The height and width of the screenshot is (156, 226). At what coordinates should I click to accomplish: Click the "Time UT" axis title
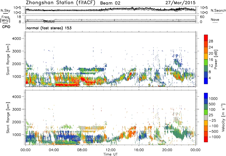click(110, 154)
